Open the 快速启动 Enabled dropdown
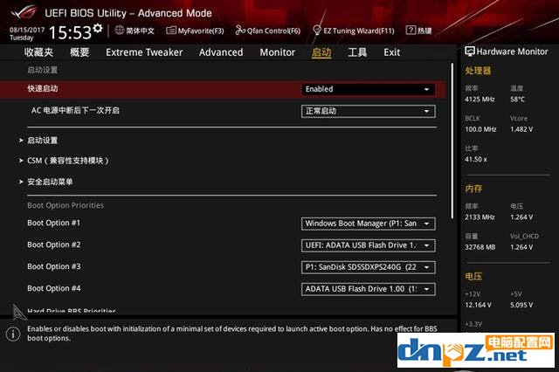This screenshot has width=559, height=372. [369, 89]
